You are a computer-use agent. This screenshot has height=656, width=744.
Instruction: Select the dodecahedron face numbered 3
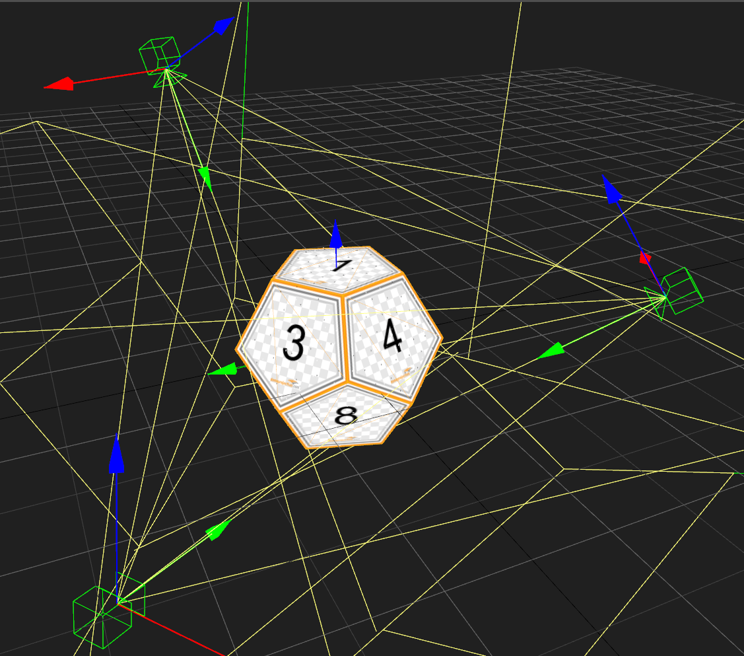click(x=292, y=343)
